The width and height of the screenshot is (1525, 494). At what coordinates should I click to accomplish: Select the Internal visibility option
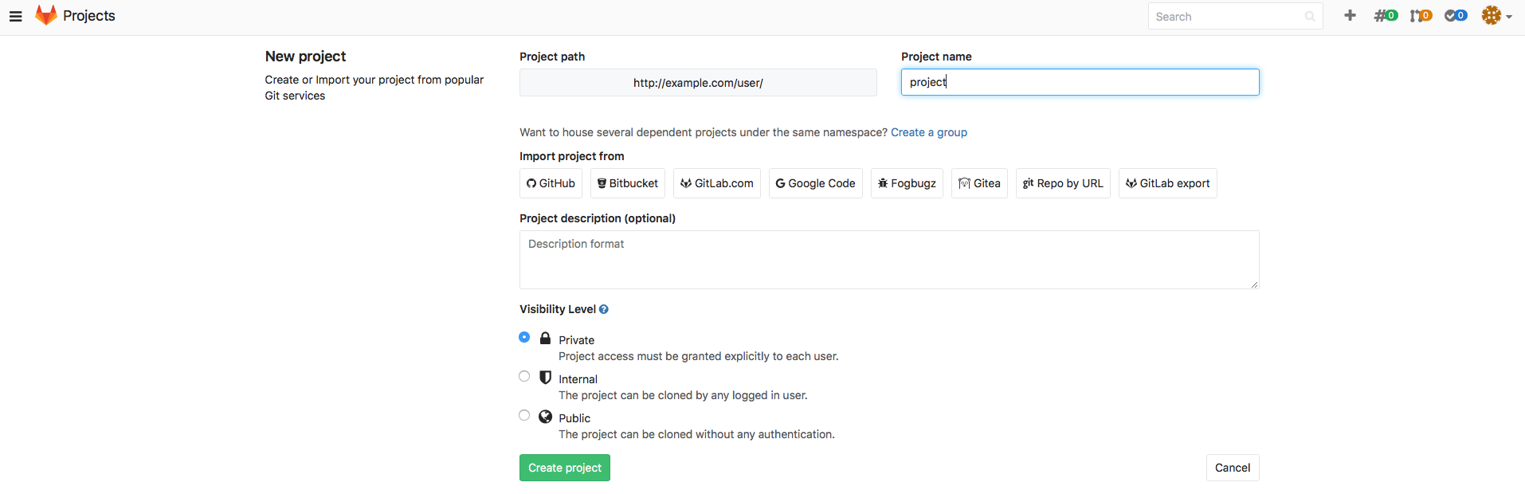click(524, 376)
